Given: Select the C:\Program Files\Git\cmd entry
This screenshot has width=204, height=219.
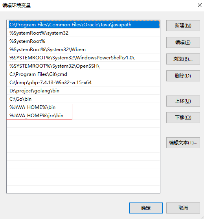Looking at the screenshot, I should coord(83,74).
